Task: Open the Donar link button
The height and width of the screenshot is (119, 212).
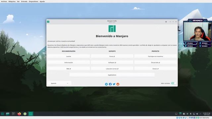Action: click(x=155, y=69)
